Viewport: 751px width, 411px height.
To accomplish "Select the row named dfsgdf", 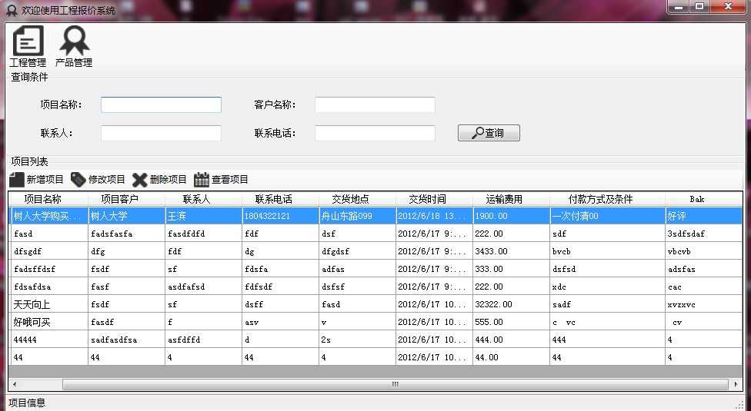I will (375, 251).
